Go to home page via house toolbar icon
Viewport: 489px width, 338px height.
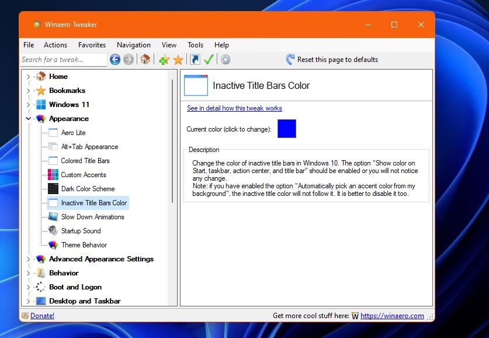coord(145,59)
